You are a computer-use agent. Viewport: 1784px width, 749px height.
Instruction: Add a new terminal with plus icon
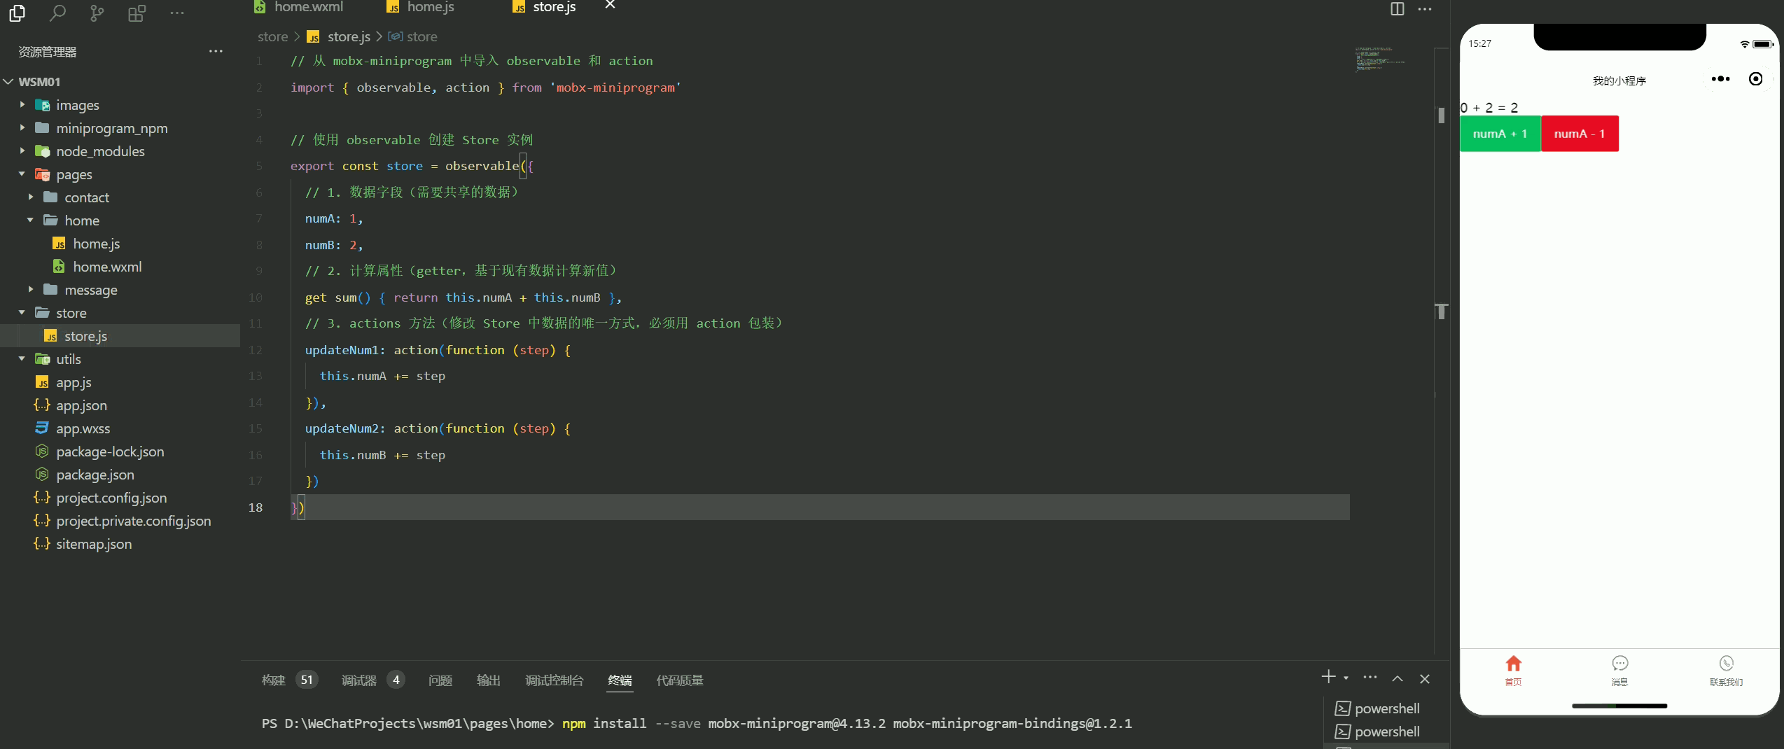1328,677
